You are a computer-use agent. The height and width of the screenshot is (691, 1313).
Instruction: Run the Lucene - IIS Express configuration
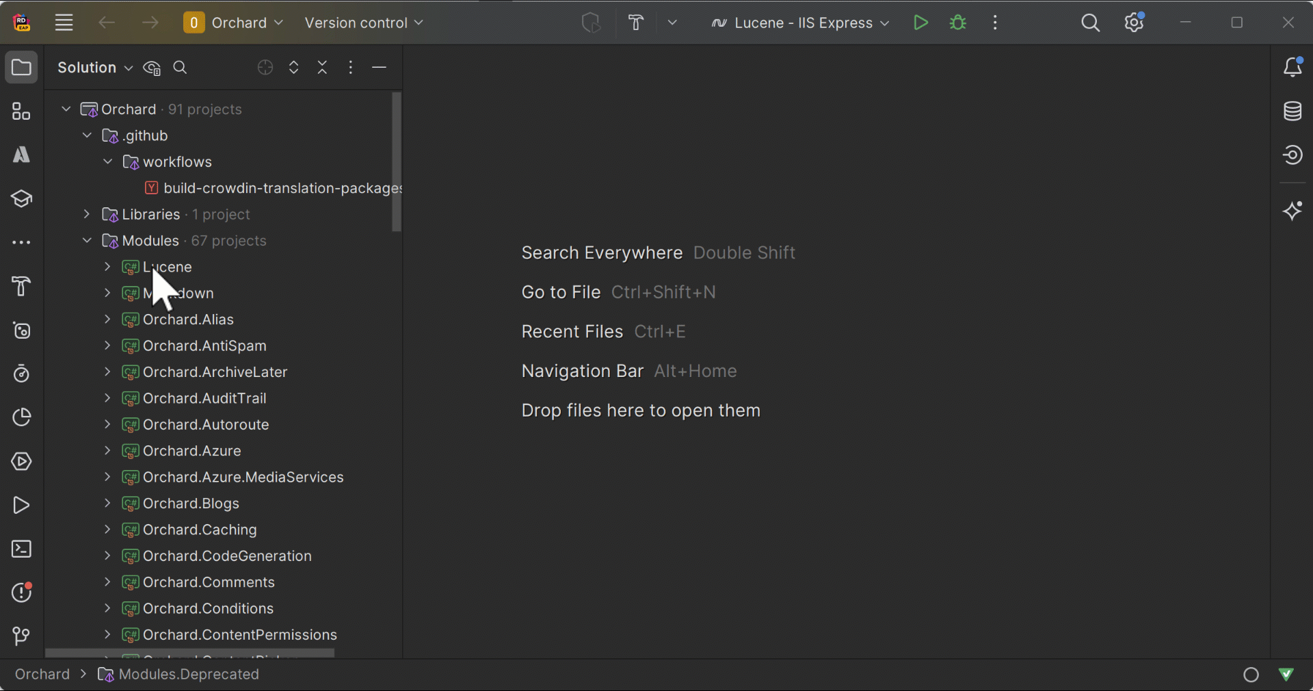(920, 23)
